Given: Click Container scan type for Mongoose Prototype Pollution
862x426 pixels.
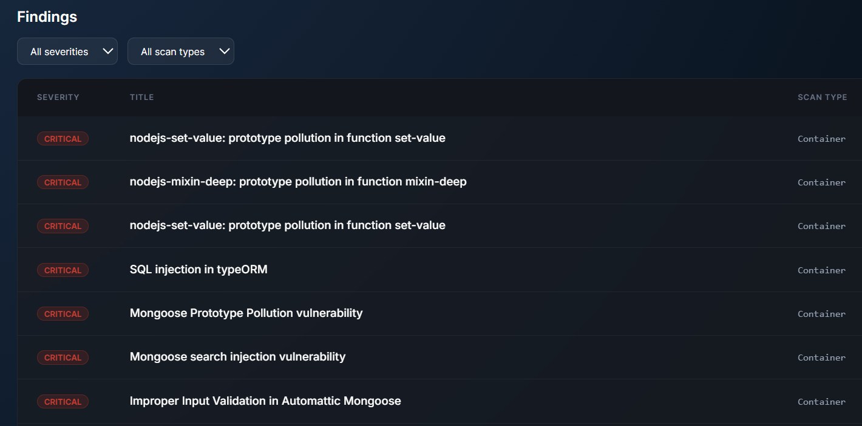Looking at the screenshot, I should [821, 314].
